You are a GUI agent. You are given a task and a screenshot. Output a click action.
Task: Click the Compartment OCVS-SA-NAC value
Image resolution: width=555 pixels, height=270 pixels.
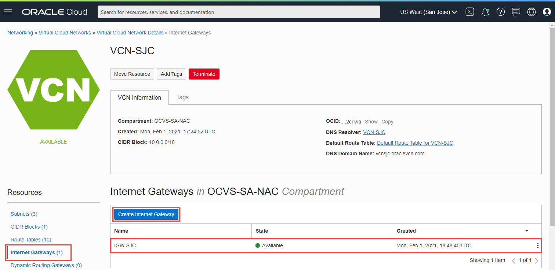pyautogui.click(x=172, y=121)
